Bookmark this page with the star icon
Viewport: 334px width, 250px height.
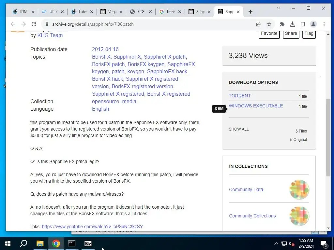click(x=269, y=24)
